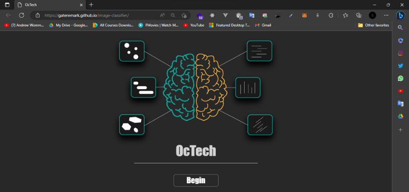Activate the Read Aloud icon
The width and height of the screenshot is (409, 192).
pos(162,15)
